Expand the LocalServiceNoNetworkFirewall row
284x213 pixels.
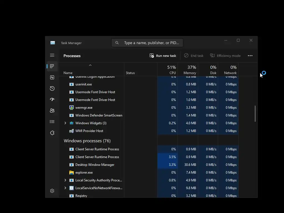pyautogui.click(x=65, y=188)
